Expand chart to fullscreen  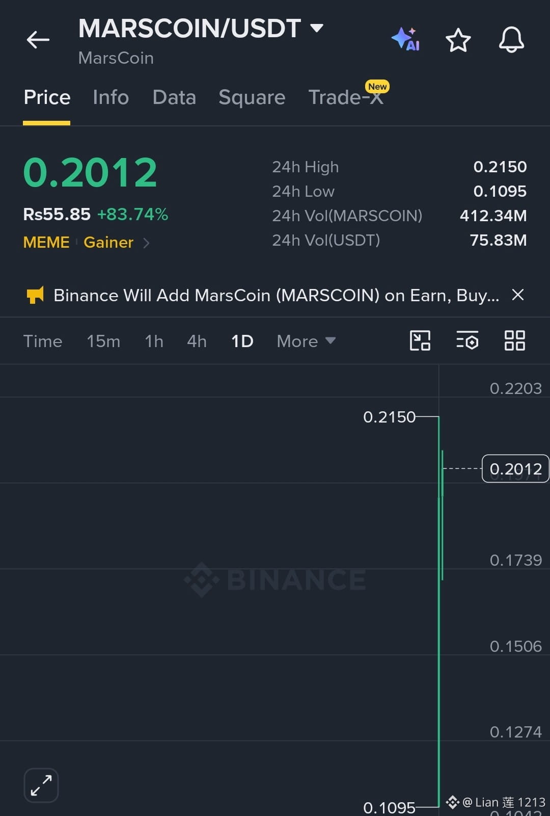(41, 785)
